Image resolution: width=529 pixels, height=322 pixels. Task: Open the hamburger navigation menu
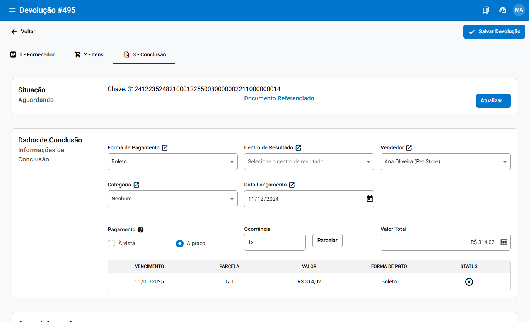click(x=12, y=10)
